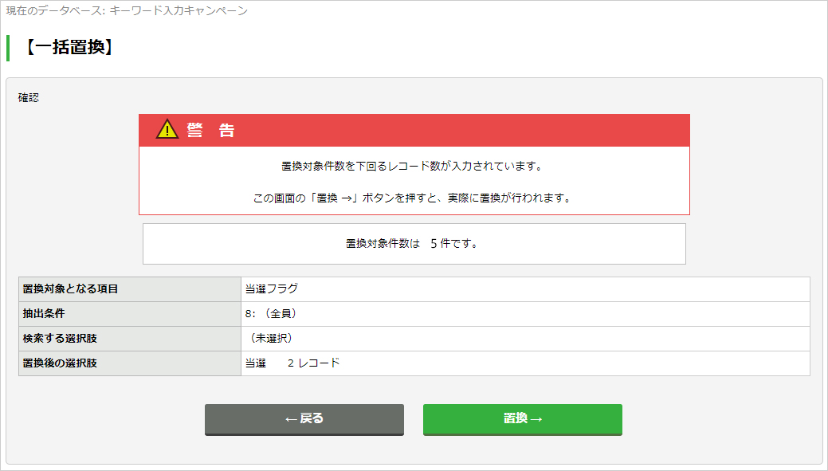Click the 確認 label
The image size is (828, 471).
29,98
